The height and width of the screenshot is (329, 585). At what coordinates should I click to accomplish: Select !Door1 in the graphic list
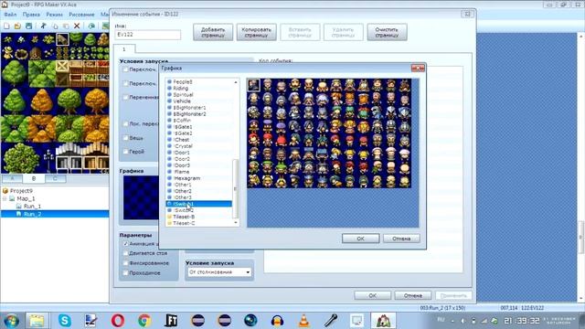(x=182, y=153)
